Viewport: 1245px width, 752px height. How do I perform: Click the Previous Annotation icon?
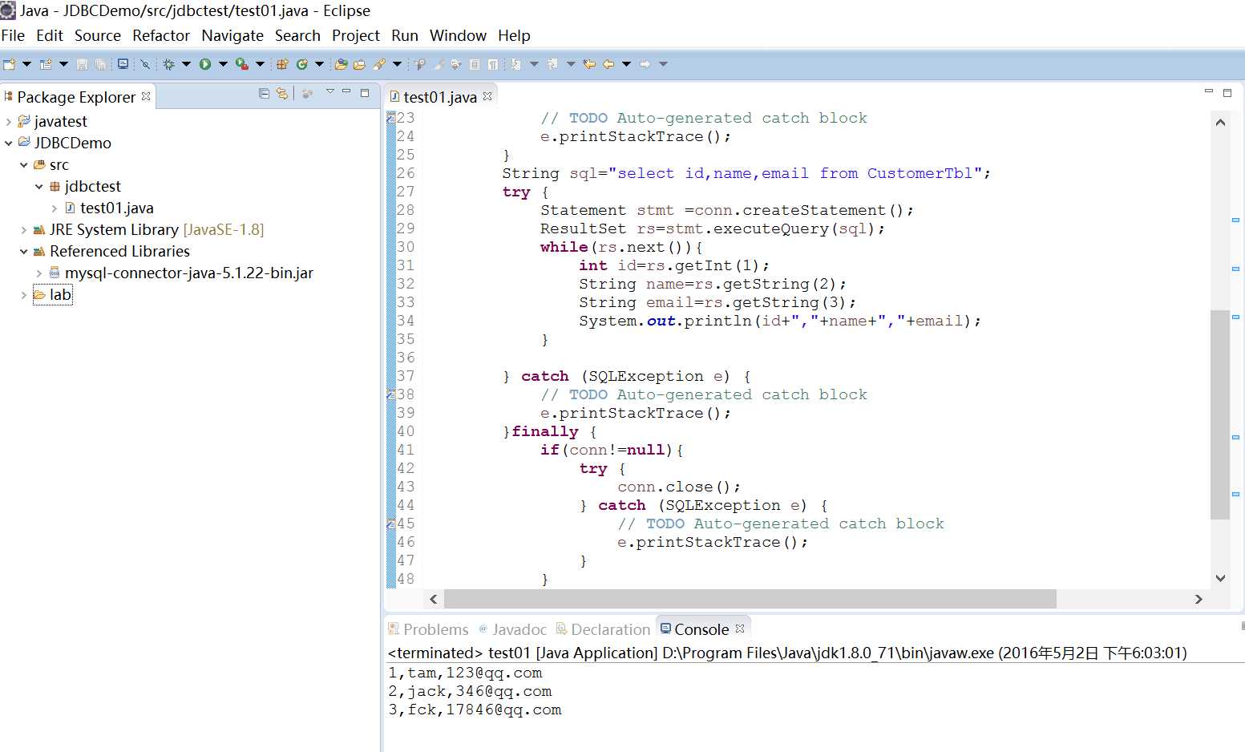pyautogui.click(x=552, y=64)
